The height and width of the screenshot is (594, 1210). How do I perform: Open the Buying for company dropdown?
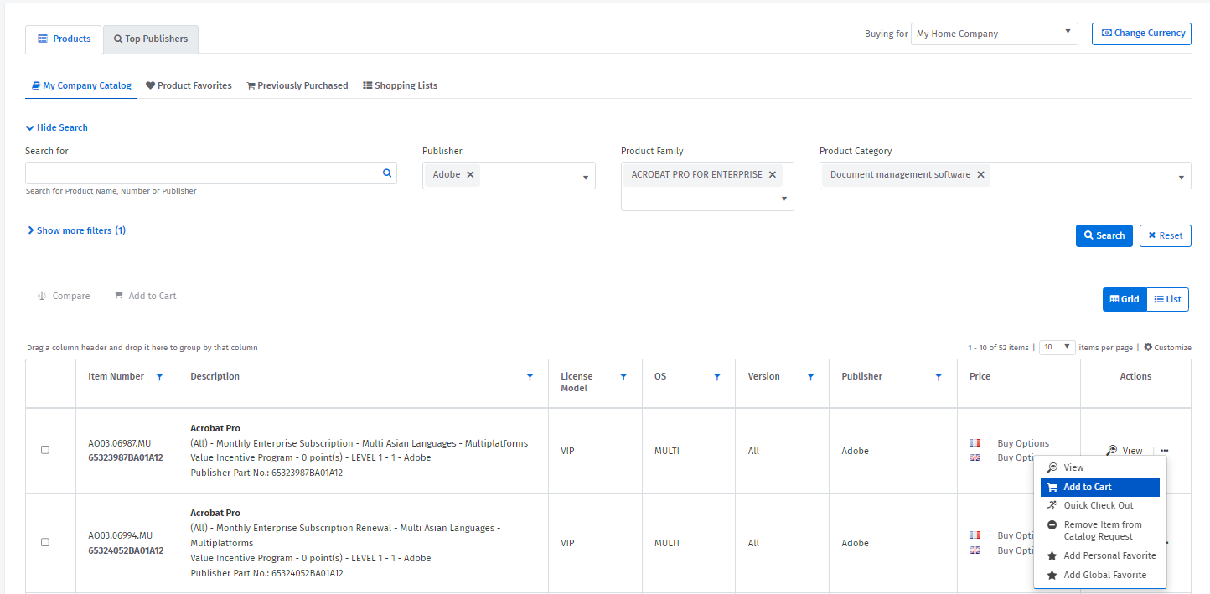coord(994,34)
